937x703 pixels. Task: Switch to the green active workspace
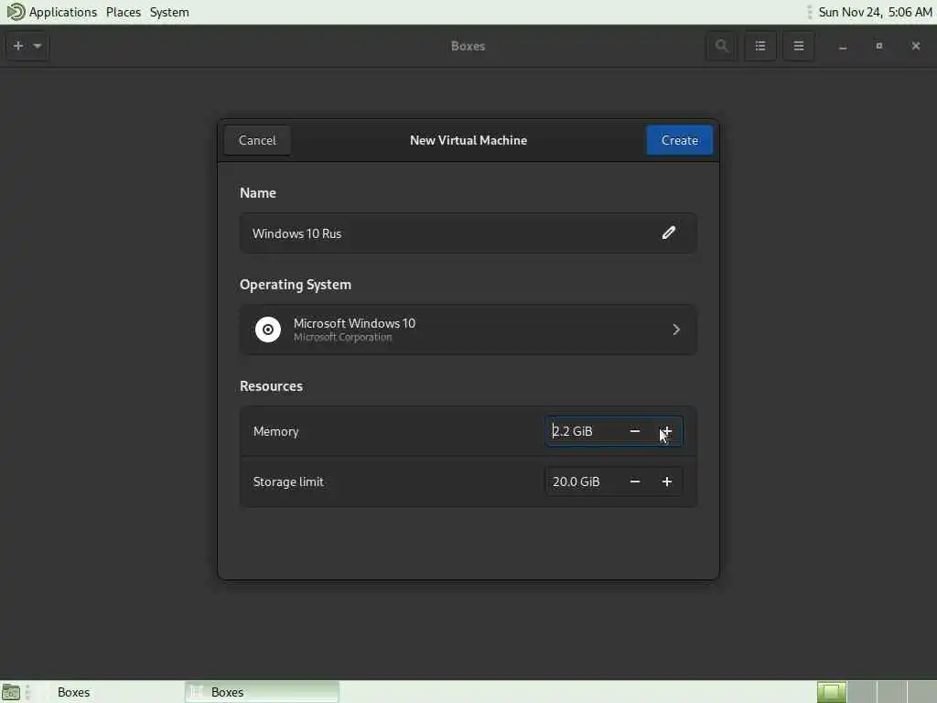coord(831,692)
